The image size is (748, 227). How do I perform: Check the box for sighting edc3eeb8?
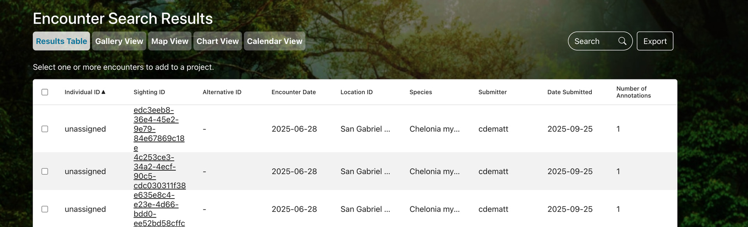45,129
